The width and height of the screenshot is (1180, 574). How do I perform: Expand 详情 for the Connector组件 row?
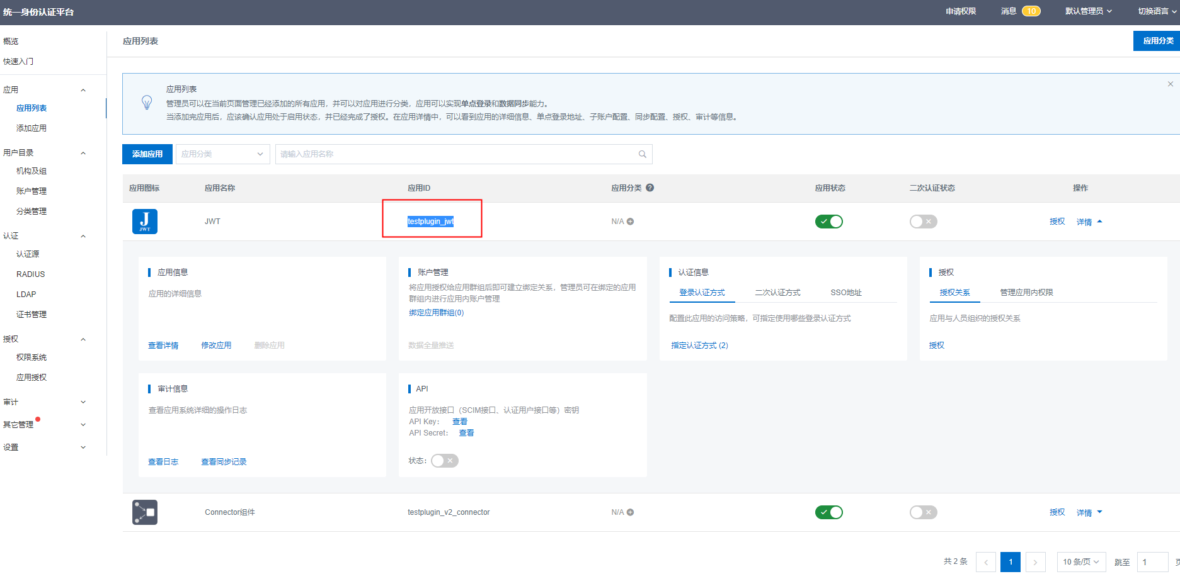point(1089,512)
